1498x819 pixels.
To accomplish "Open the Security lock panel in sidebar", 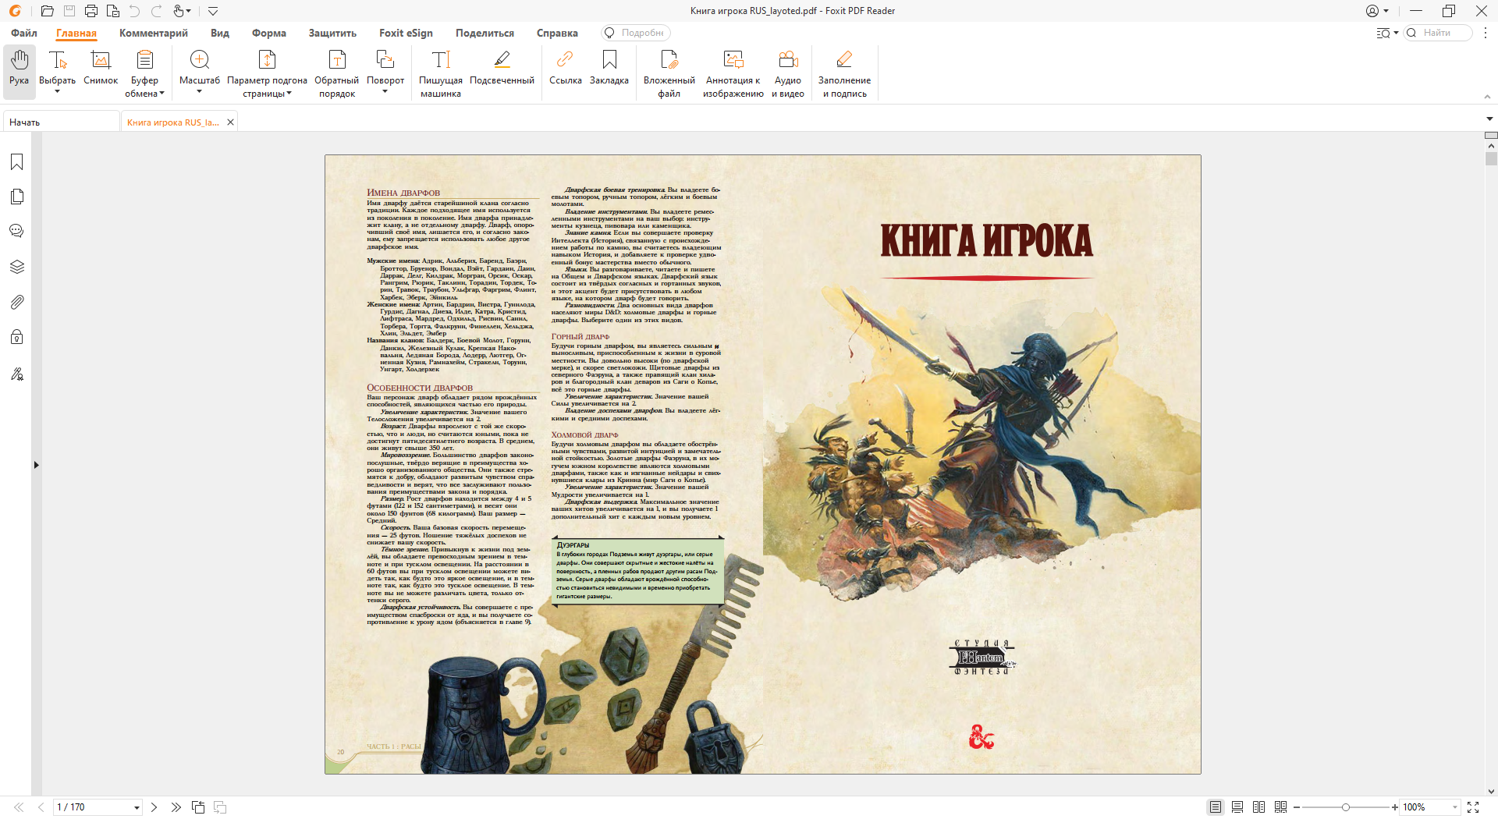I will click(x=16, y=337).
